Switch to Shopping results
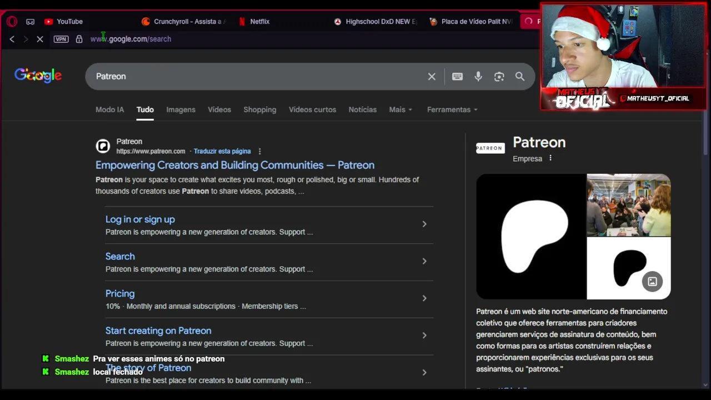This screenshot has width=711, height=400. pyautogui.click(x=259, y=109)
